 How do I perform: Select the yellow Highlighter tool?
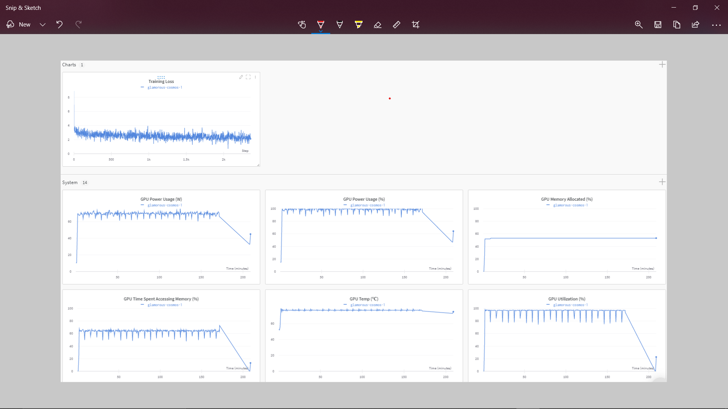[x=359, y=25]
